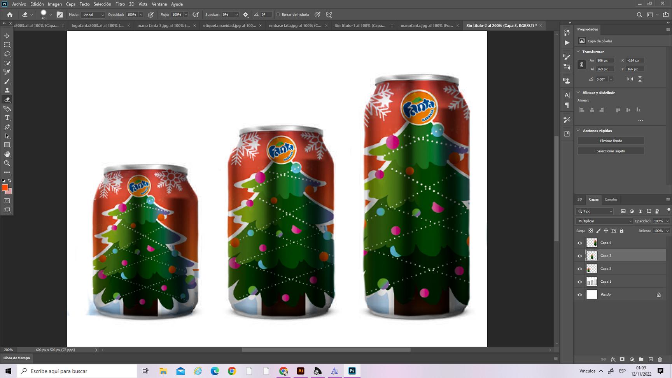Collapse the Transformar section

pyautogui.click(x=578, y=51)
